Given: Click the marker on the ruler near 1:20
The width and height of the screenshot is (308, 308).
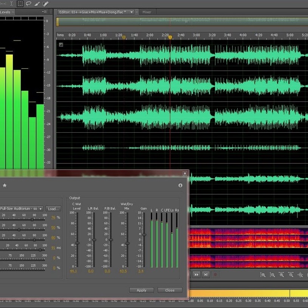Looking at the screenshot, I should [x=124, y=37].
